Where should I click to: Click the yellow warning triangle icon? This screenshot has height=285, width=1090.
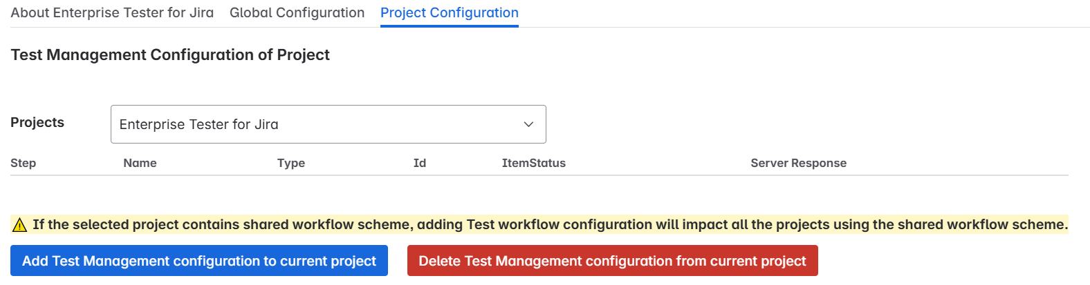pos(19,225)
